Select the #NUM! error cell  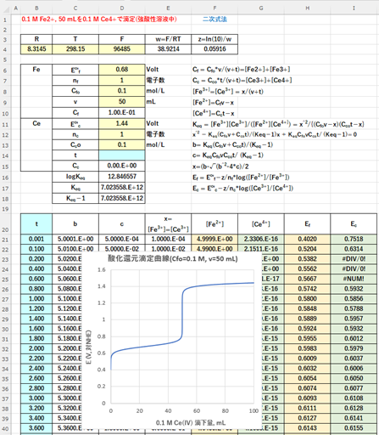tap(354, 279)
